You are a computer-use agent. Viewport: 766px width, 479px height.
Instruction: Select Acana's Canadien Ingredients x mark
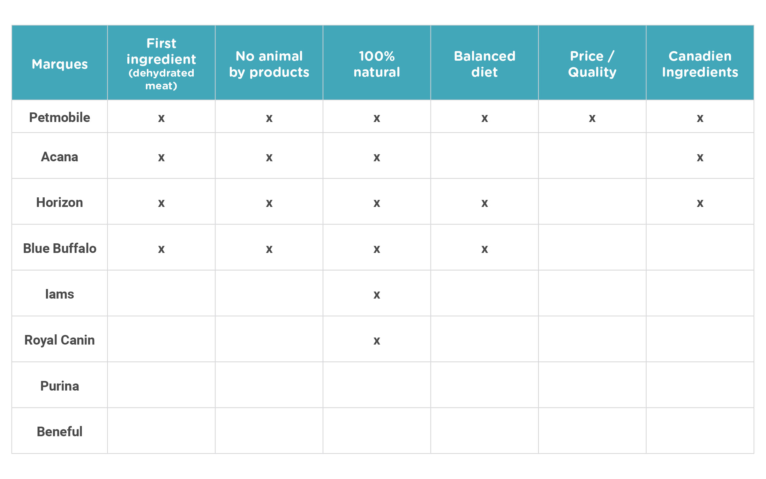(x=700, y=158)
